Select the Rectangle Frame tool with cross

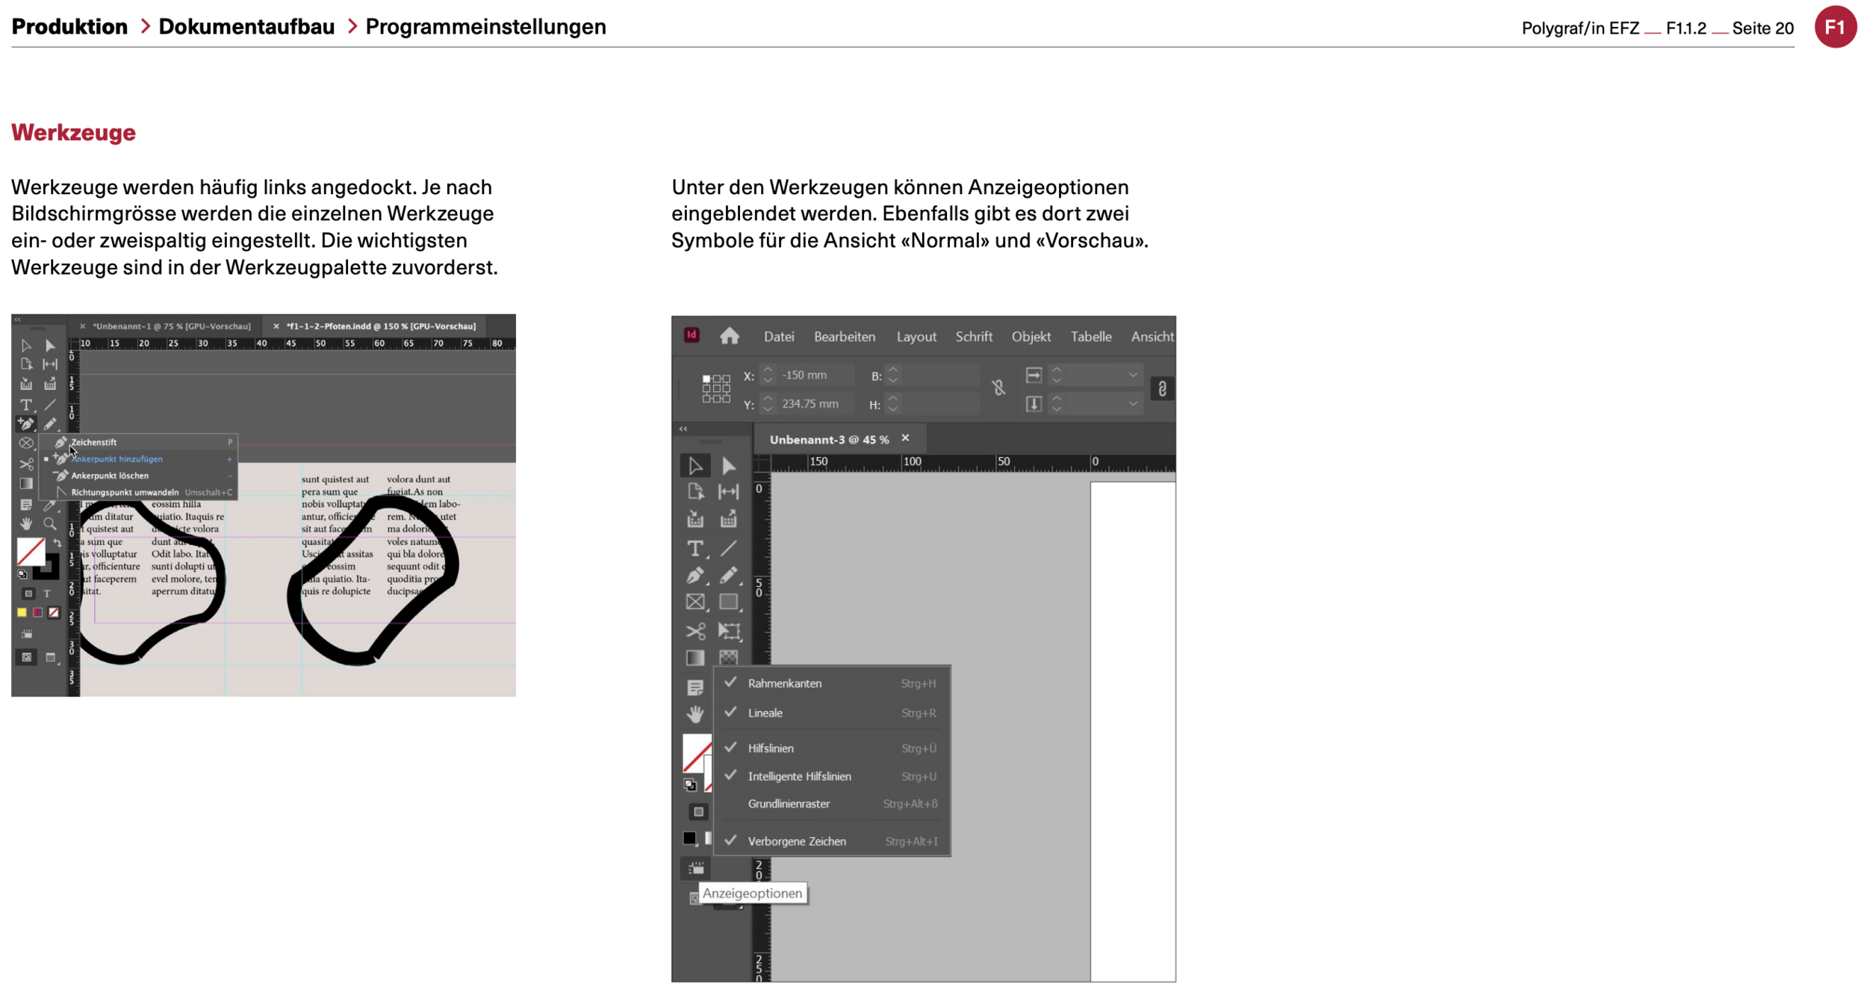[695, 603]
